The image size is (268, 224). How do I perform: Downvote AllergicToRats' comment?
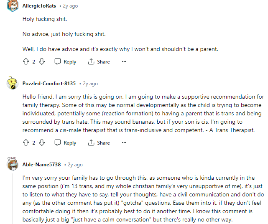[x=42, y=61]
